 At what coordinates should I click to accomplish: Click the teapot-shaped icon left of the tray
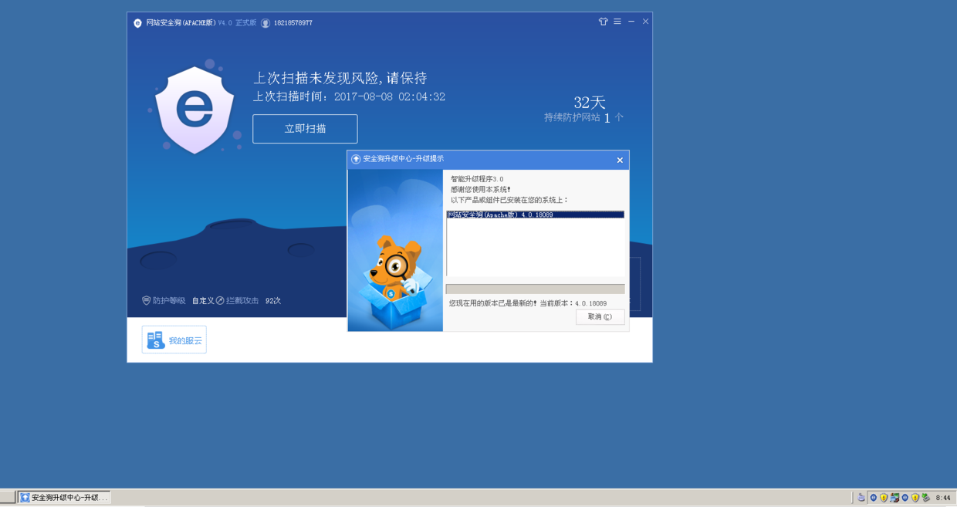tap(861, 498)
